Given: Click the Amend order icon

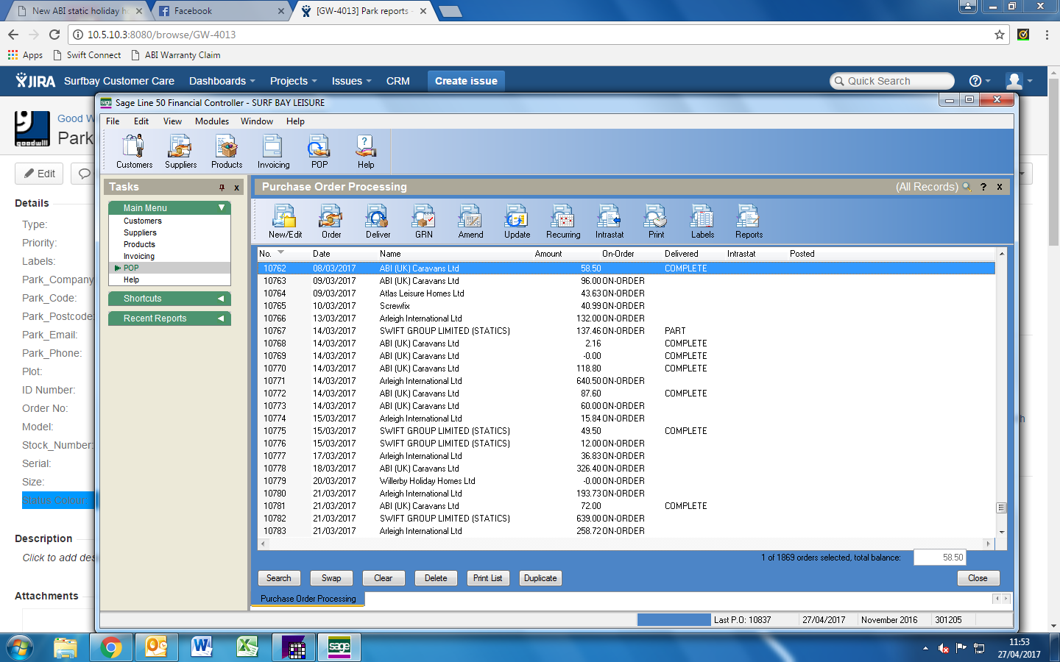Looking at the screenshot, I should coord(470,221).
